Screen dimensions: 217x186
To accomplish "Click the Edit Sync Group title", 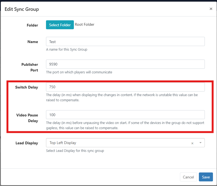I will (x=22, y=9).
